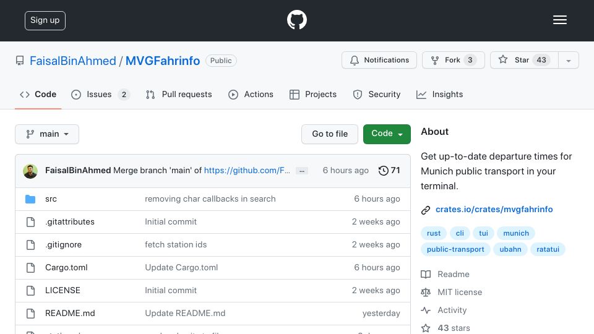594x334 pixels.
Task: Open the MVGFahrinfo repository name link
Action: point(163,61)
